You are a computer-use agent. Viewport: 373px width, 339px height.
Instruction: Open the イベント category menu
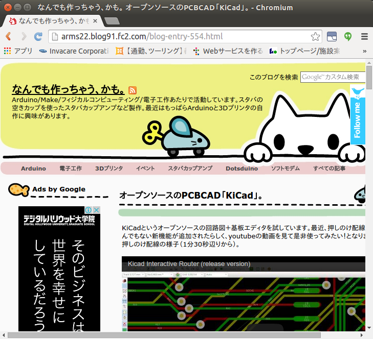click(145, 168)
